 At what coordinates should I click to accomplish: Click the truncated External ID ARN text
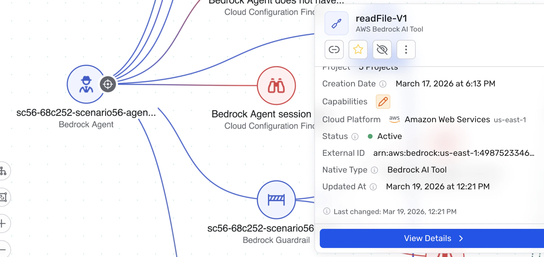(454, 153)
